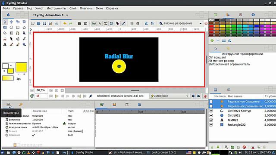Click Synfig Studio taskbar button
Screen dimensions: 276x155
(x=82, y=152)
